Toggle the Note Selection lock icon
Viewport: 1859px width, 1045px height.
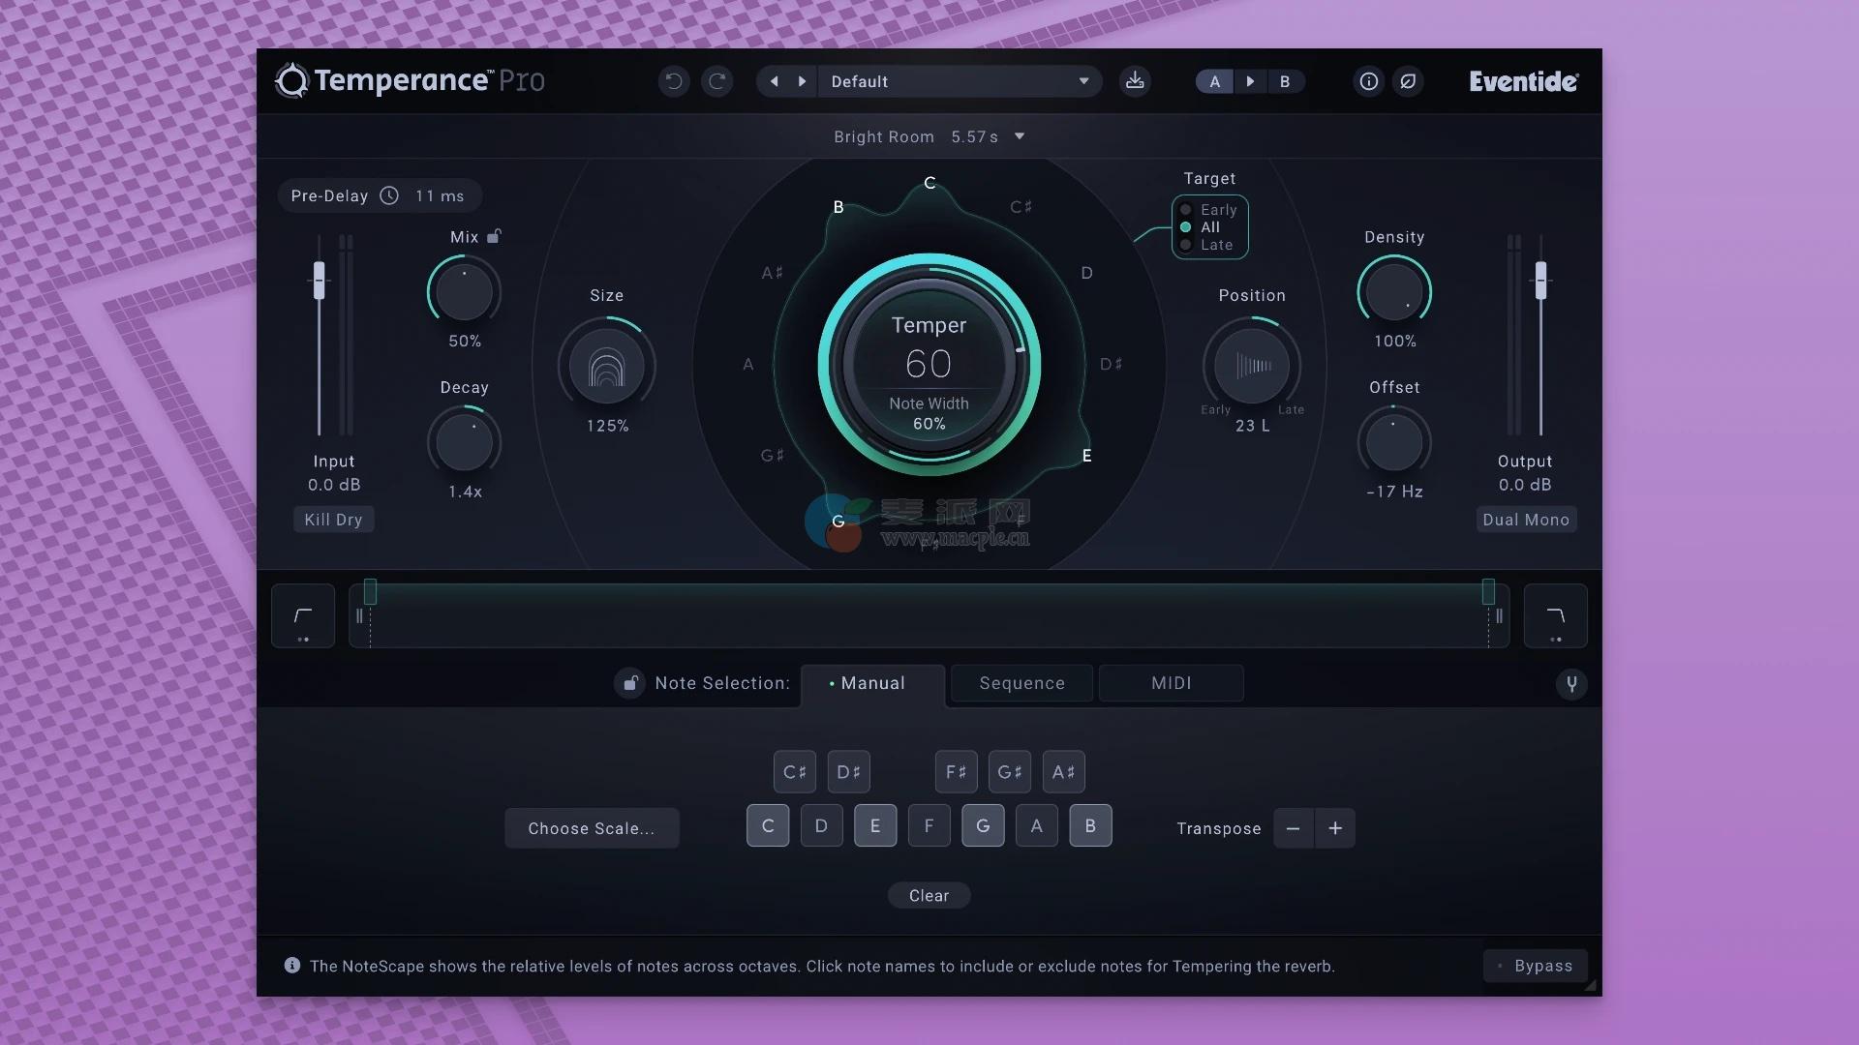(x=630, y=683)
